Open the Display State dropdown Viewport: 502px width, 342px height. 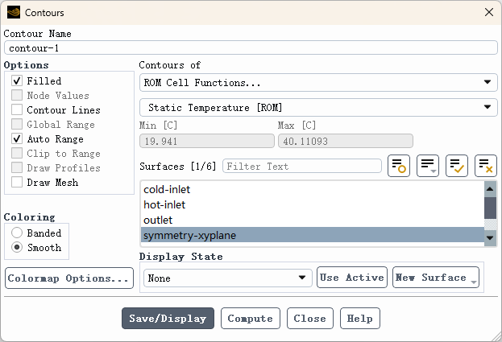pyautogui.click(x=227, y=278)
